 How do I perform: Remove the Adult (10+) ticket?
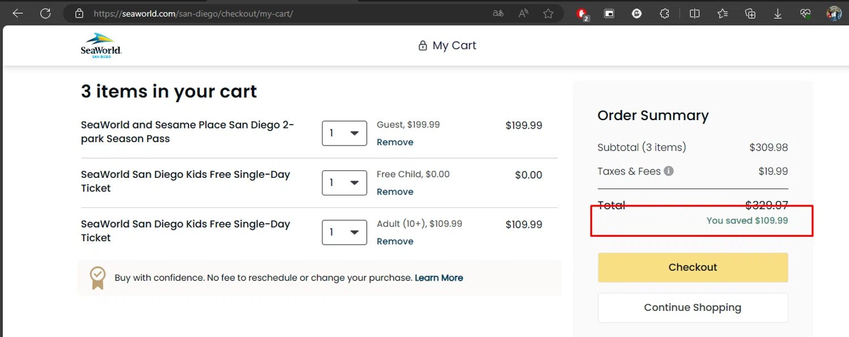(x=395, y=241)
